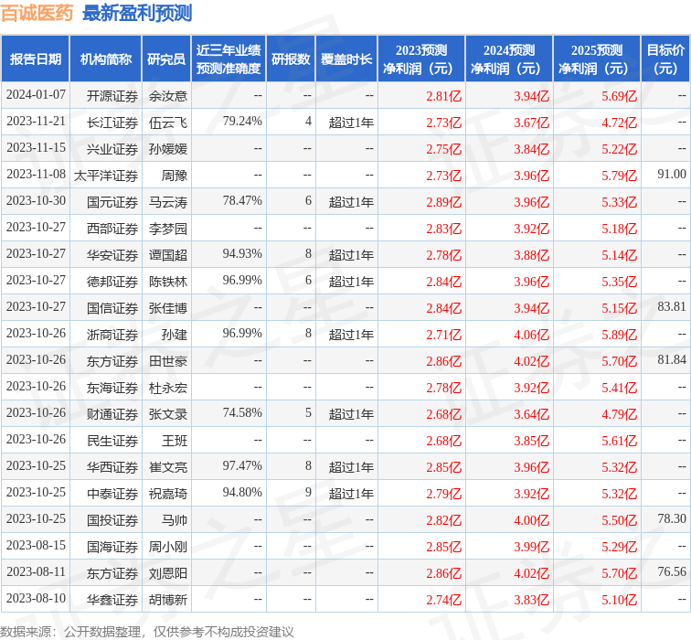Image resolution: width=691 pixels, height=640 pixels.
Task: Select the 太平洋证券 institution cell
Action: (106, 176)
